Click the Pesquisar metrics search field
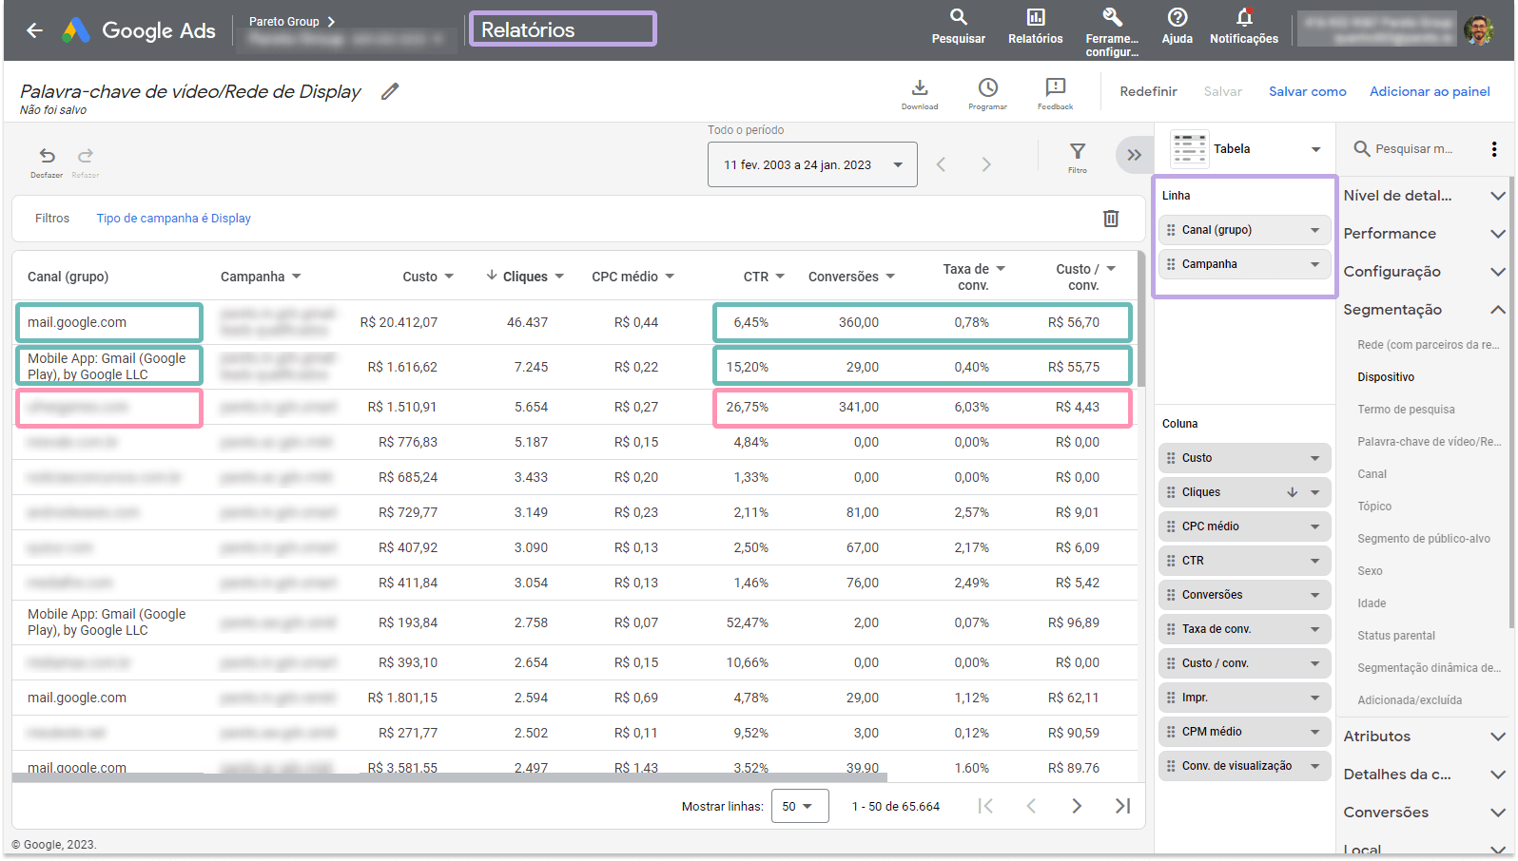The height and width of the screenshot is (861, 1518). coord(1413,149)
